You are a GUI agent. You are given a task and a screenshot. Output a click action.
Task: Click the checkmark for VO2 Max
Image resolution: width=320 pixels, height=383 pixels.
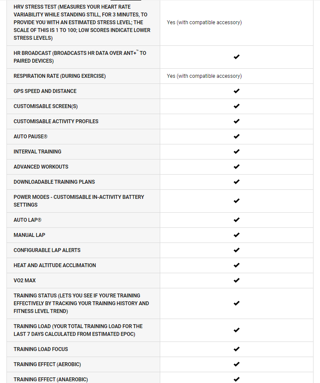(236, 281)
